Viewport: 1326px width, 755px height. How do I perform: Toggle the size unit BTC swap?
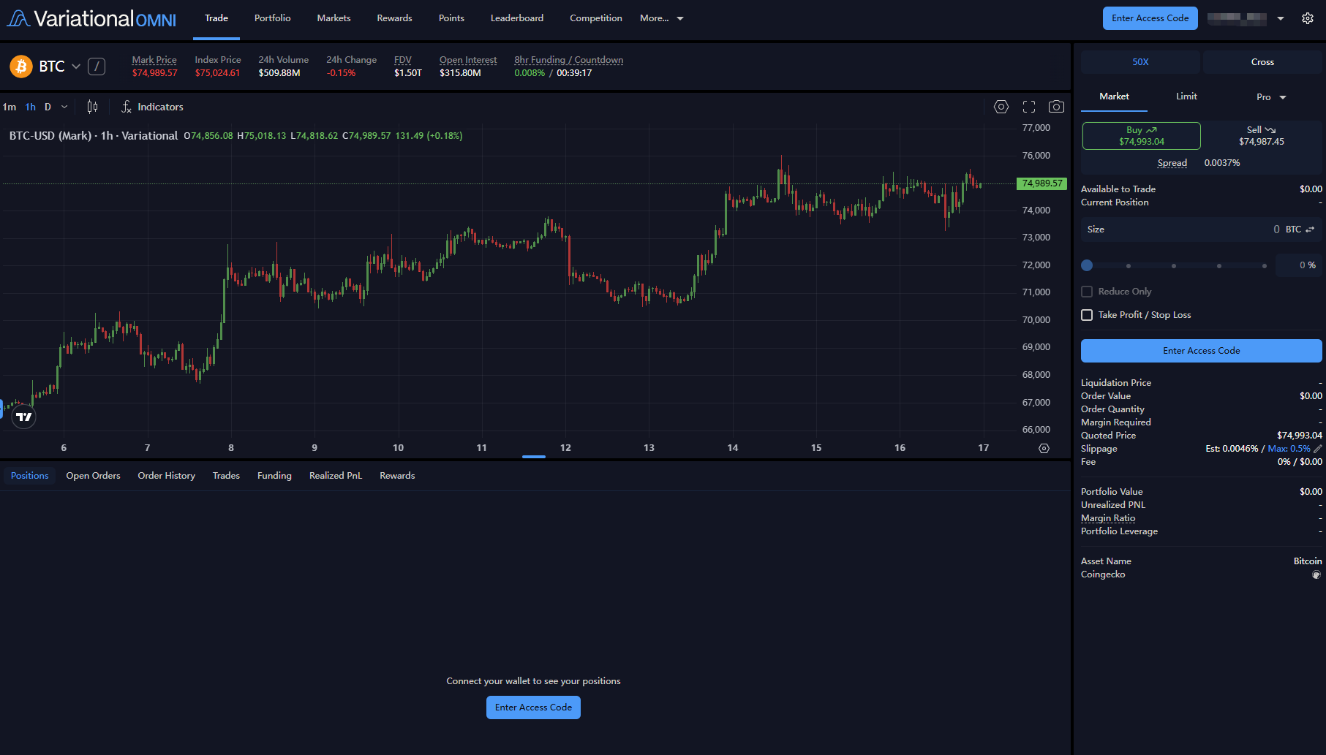(x=1310, y=229)
